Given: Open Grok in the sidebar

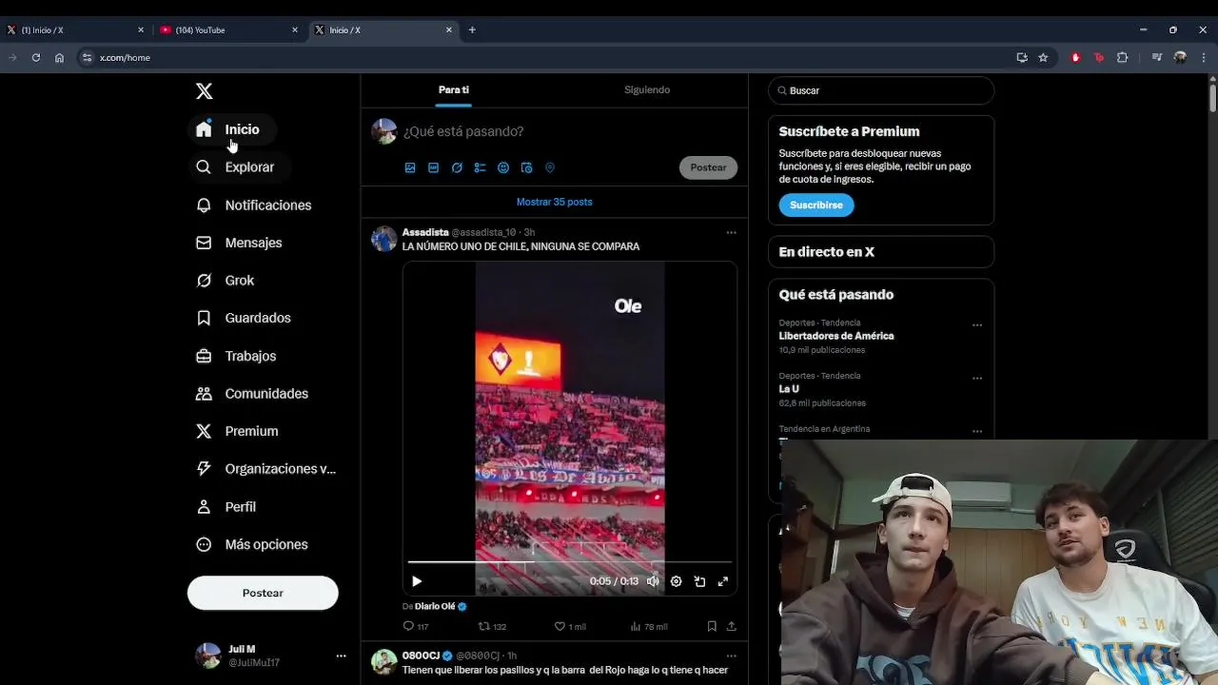Looking at the screenshot, I should click(226, 281).
